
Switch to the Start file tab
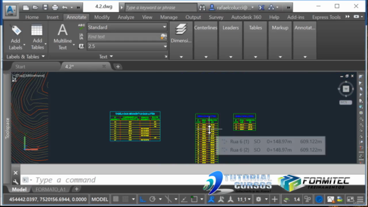pos(21,67)
